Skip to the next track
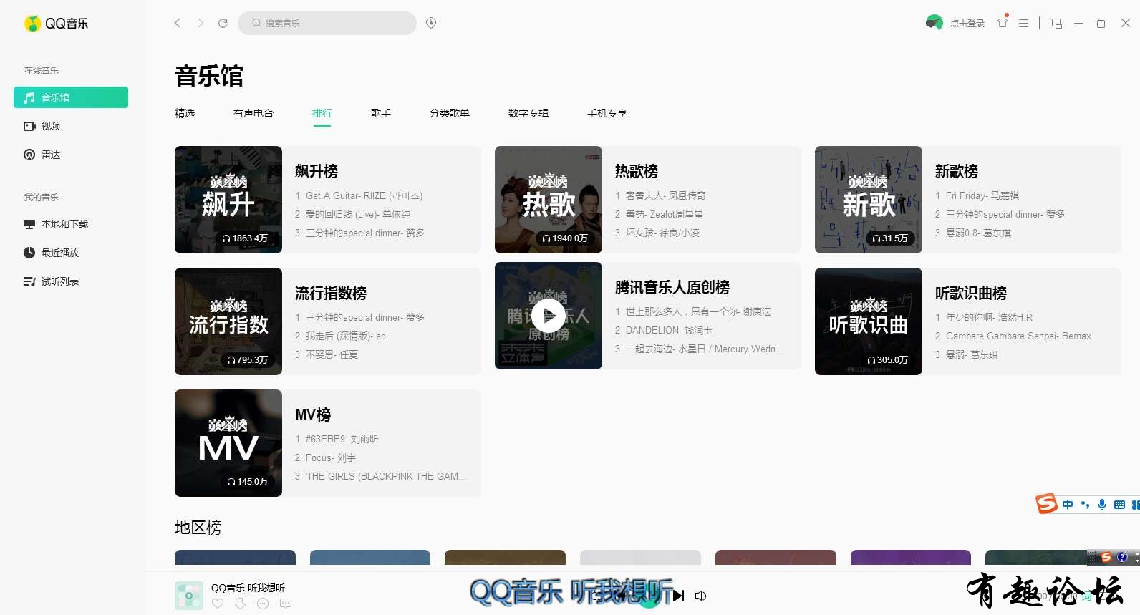Screen dimensions: 1140x615 (x=678, y=596)
